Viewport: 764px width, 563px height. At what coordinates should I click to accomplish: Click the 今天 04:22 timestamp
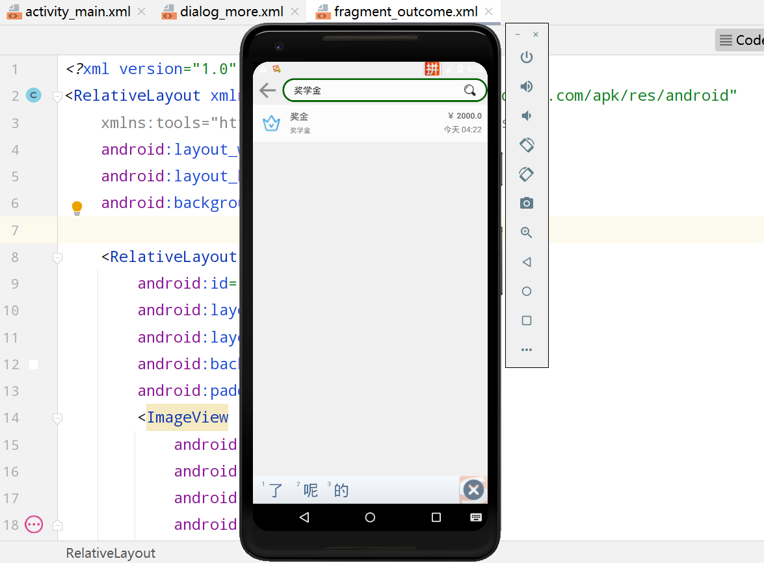point(462,129)
